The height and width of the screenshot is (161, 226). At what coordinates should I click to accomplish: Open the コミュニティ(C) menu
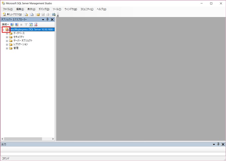[x=87, y=9]
